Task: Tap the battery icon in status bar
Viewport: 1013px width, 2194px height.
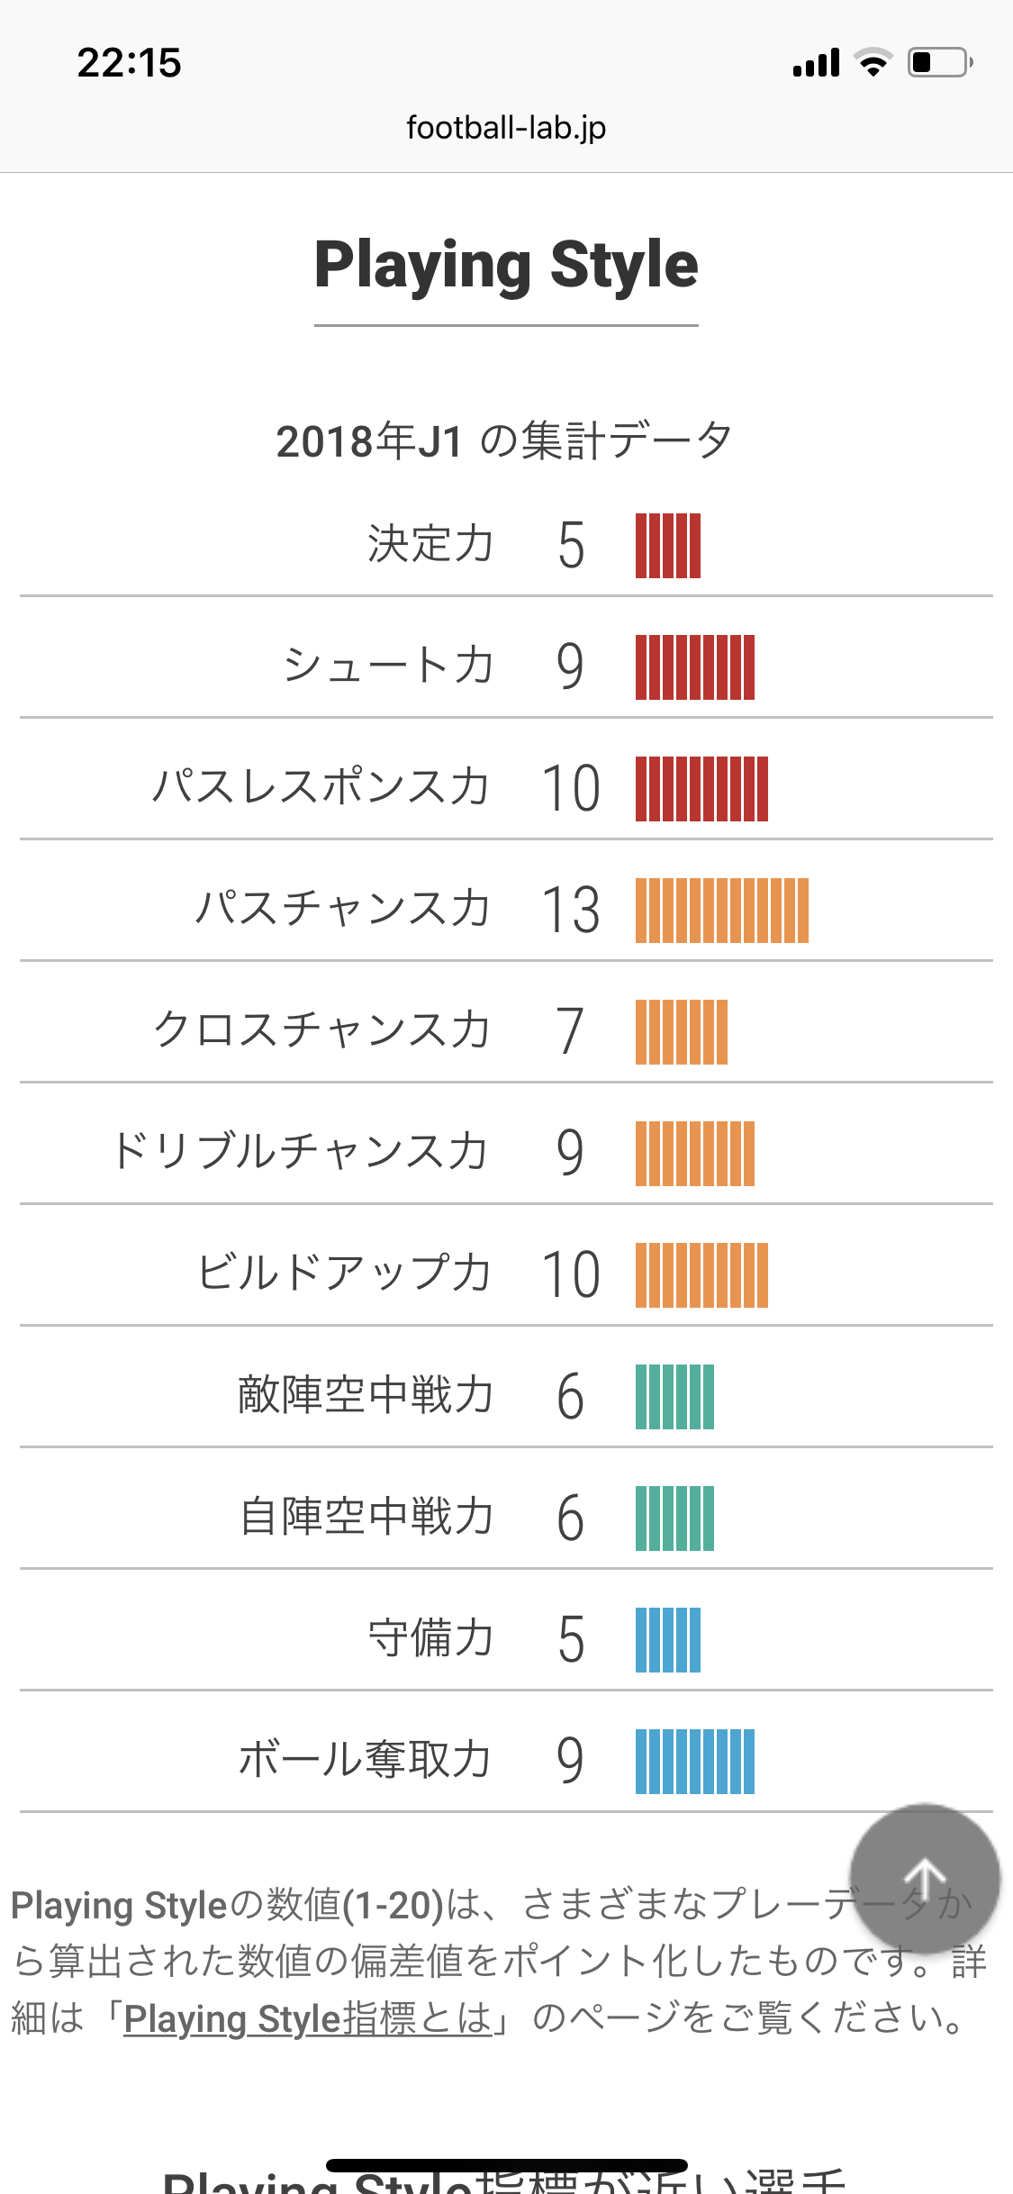Action: click(939, 62)
